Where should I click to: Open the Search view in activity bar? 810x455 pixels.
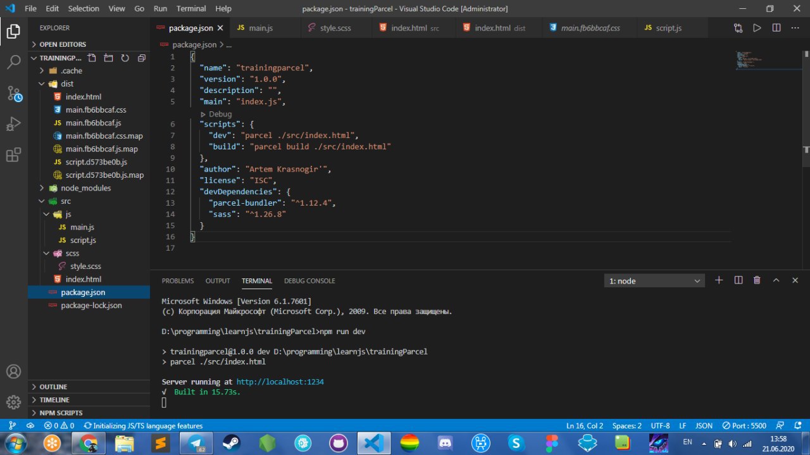point(13,62)
